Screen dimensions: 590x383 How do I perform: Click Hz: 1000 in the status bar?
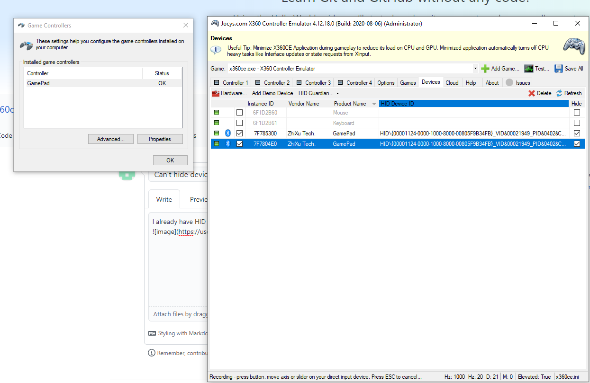point(454,377)
